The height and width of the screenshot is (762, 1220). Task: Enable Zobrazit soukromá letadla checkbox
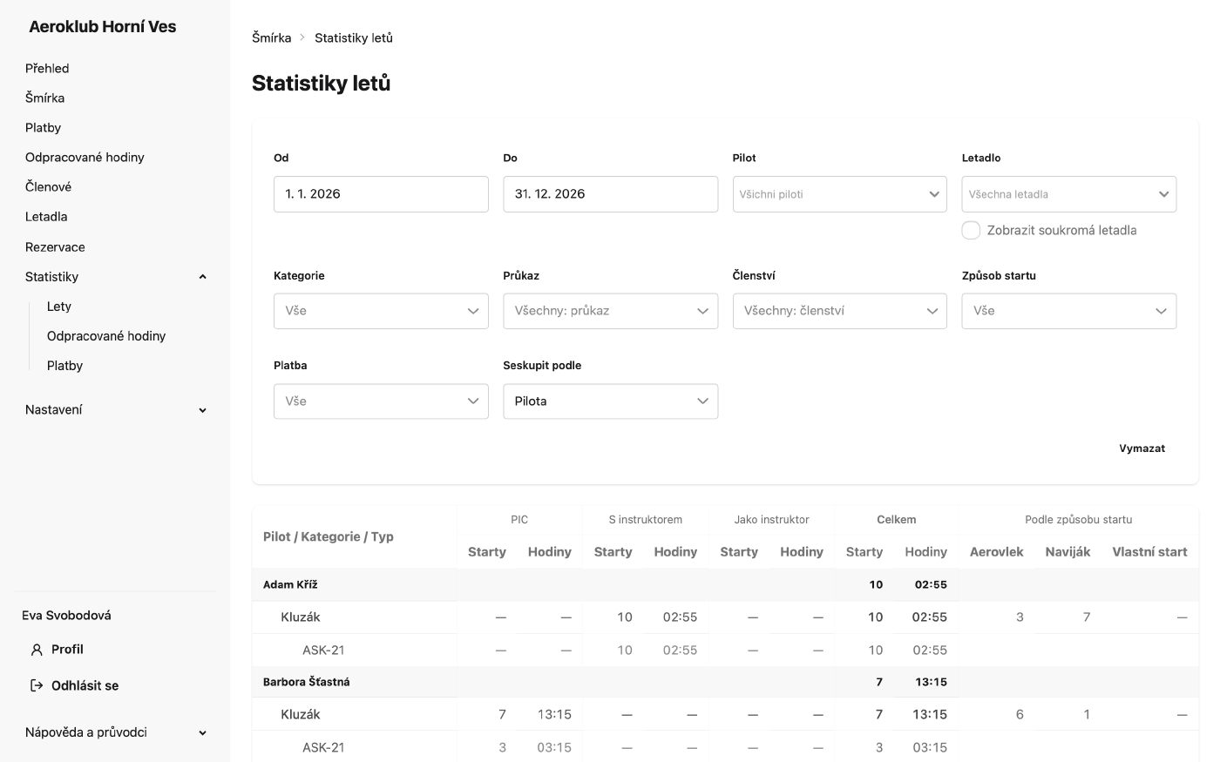(971, 230)
